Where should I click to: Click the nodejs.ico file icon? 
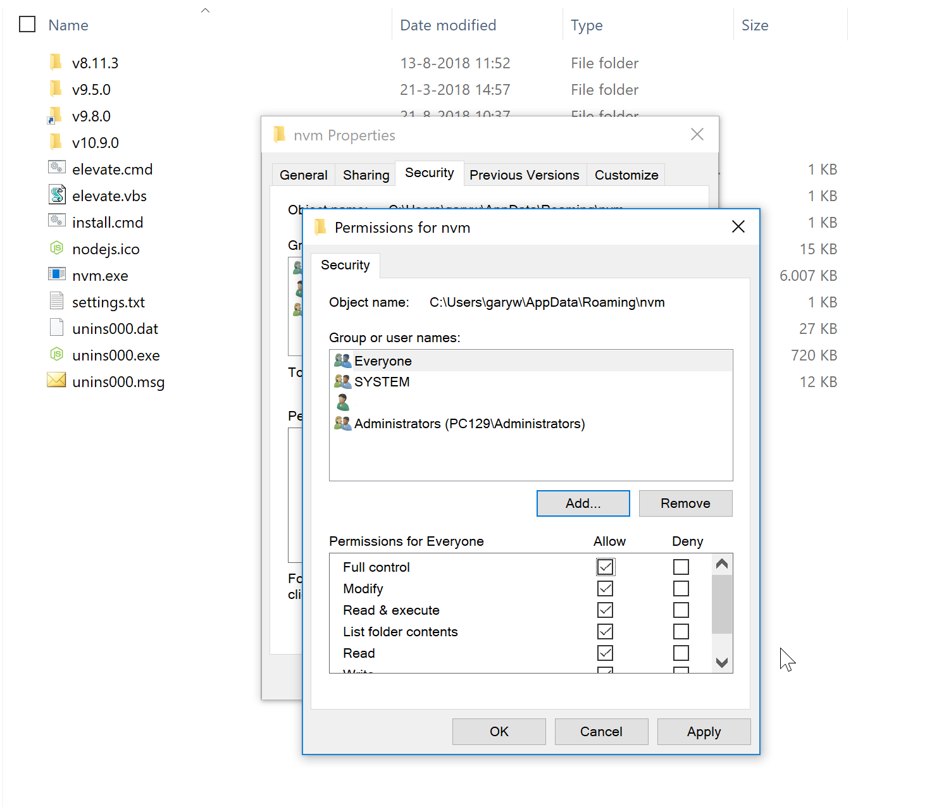[56, 249]
